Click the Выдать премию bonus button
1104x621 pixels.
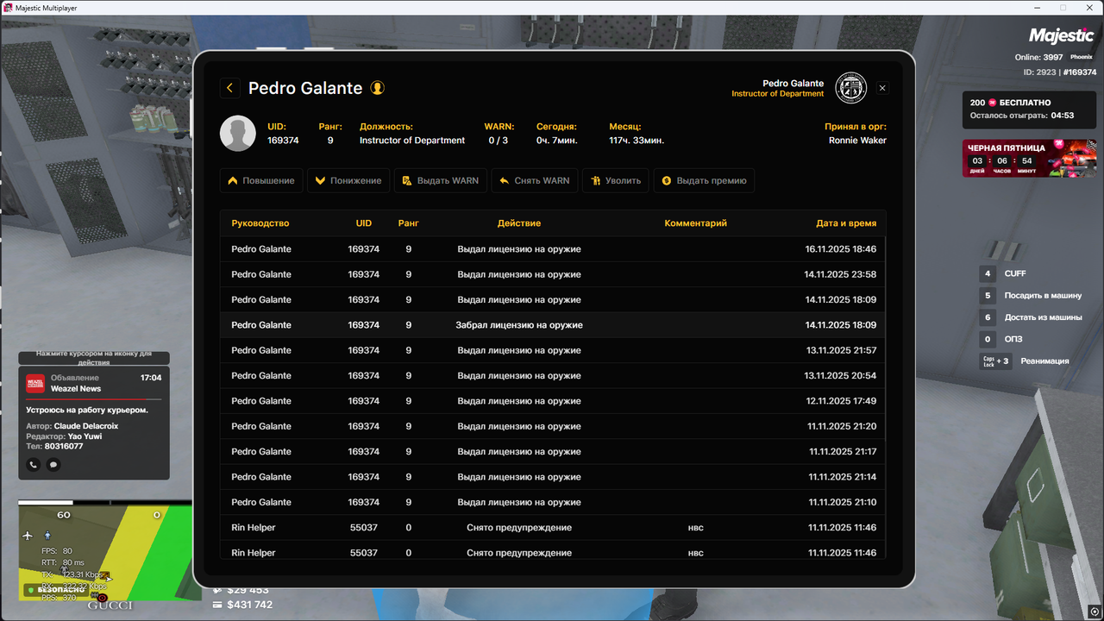pyautogui.click(x=704, y=181)
